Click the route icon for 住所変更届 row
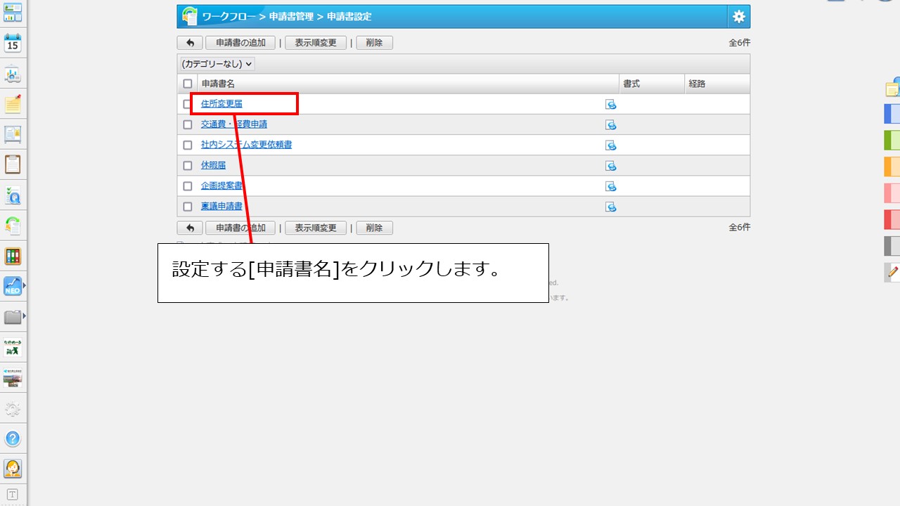Image resolution: width=900 pixels, height=506 pixels. [x=611, y=104]
